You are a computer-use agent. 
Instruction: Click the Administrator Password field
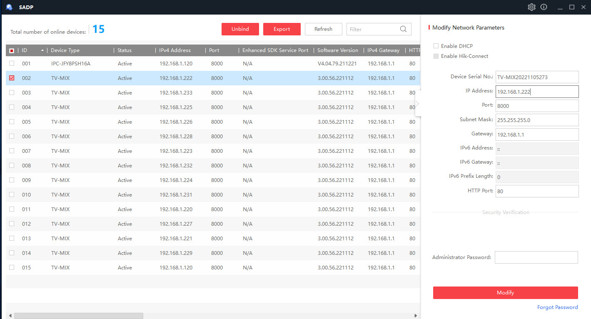pos(536,257)
